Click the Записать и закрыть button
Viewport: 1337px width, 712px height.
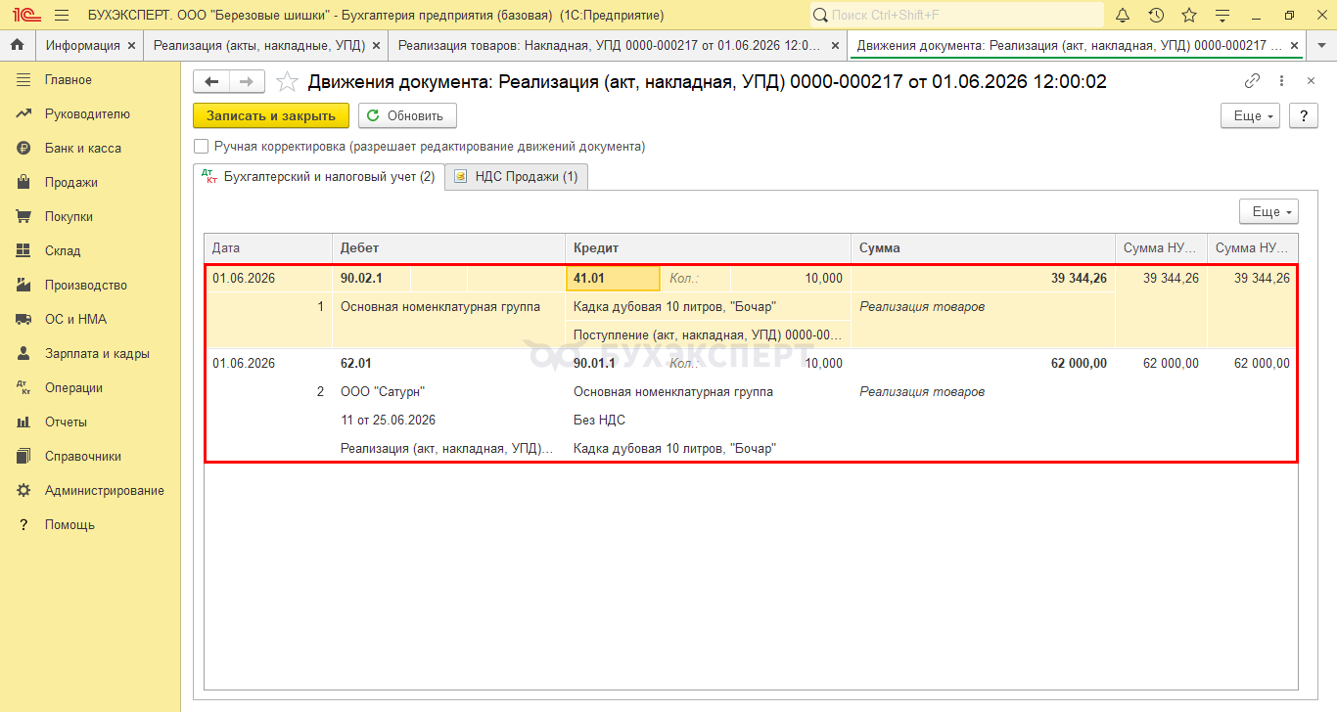(x=271, y=115)
